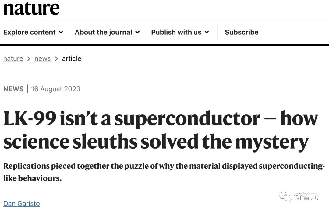Screen dimensions: 329x211
Task: Click the Subscribe link
Action: pos(242,32)
